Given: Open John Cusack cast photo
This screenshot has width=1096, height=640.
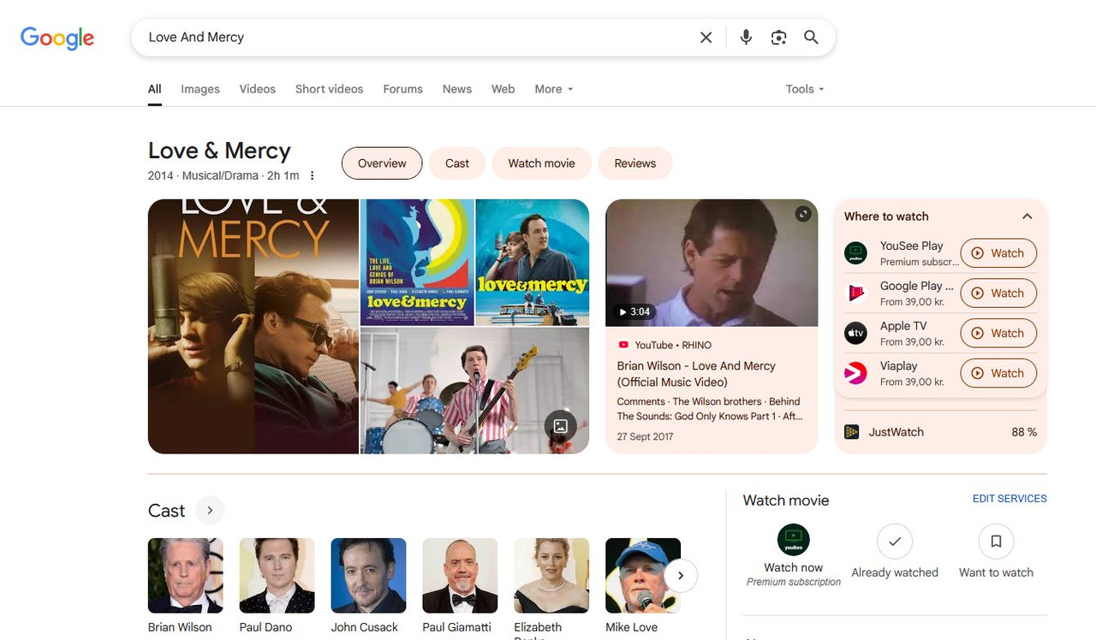Looking at the screenshot, I should point(369,576).
